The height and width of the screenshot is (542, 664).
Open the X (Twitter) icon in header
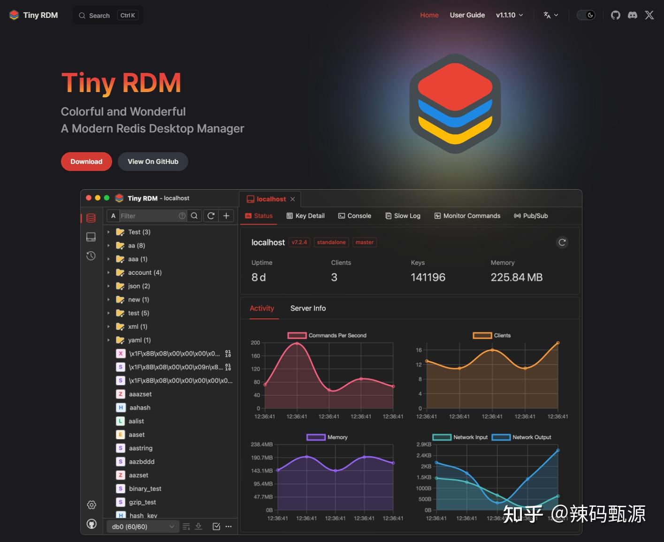tap(649, 15)
